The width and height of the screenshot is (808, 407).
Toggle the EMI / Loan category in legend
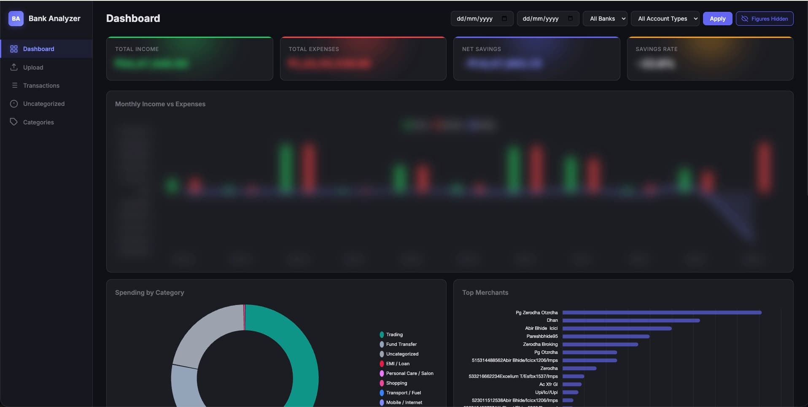tap(382, 364)
